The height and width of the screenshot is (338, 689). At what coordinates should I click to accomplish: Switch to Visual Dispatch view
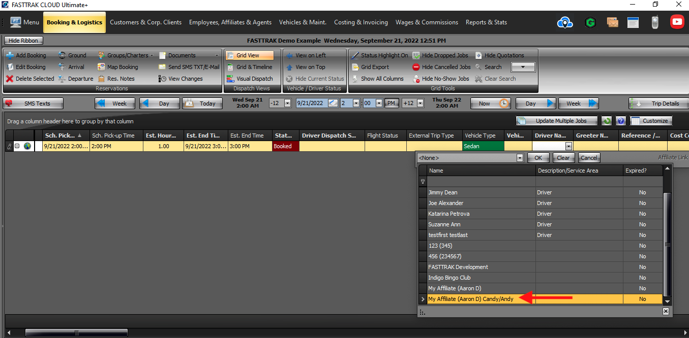pyautogui.click(x=249, y=79)
